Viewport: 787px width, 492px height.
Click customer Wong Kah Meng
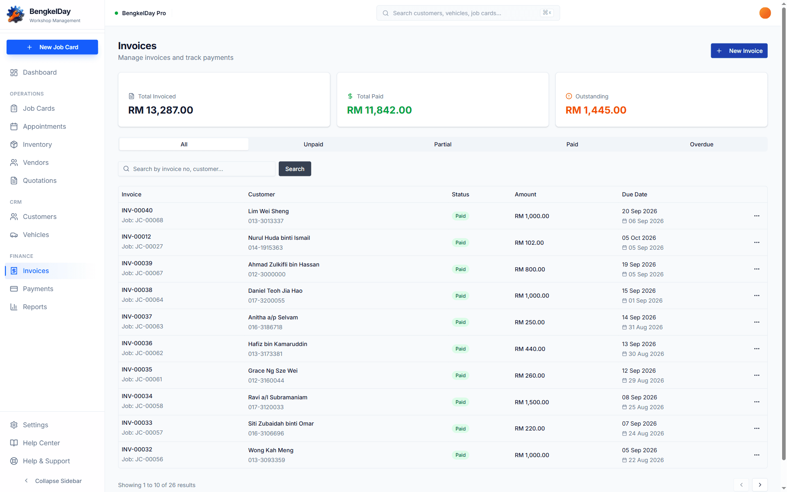click(271, 450)
